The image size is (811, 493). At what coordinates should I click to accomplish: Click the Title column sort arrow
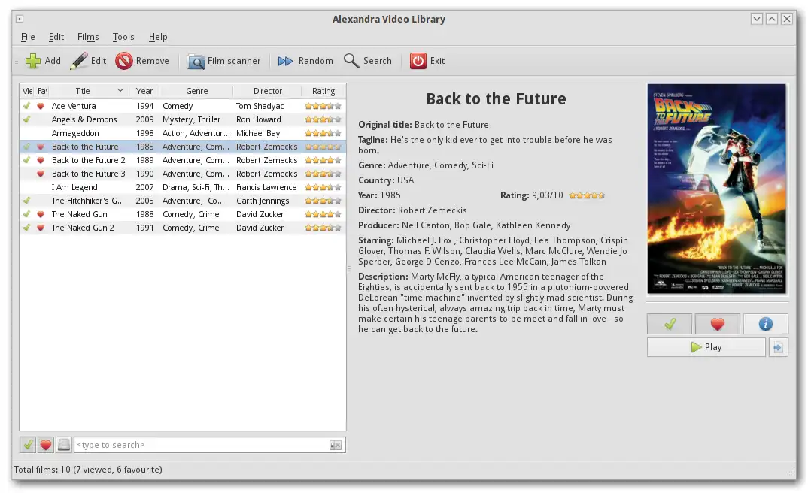[120, 90]
